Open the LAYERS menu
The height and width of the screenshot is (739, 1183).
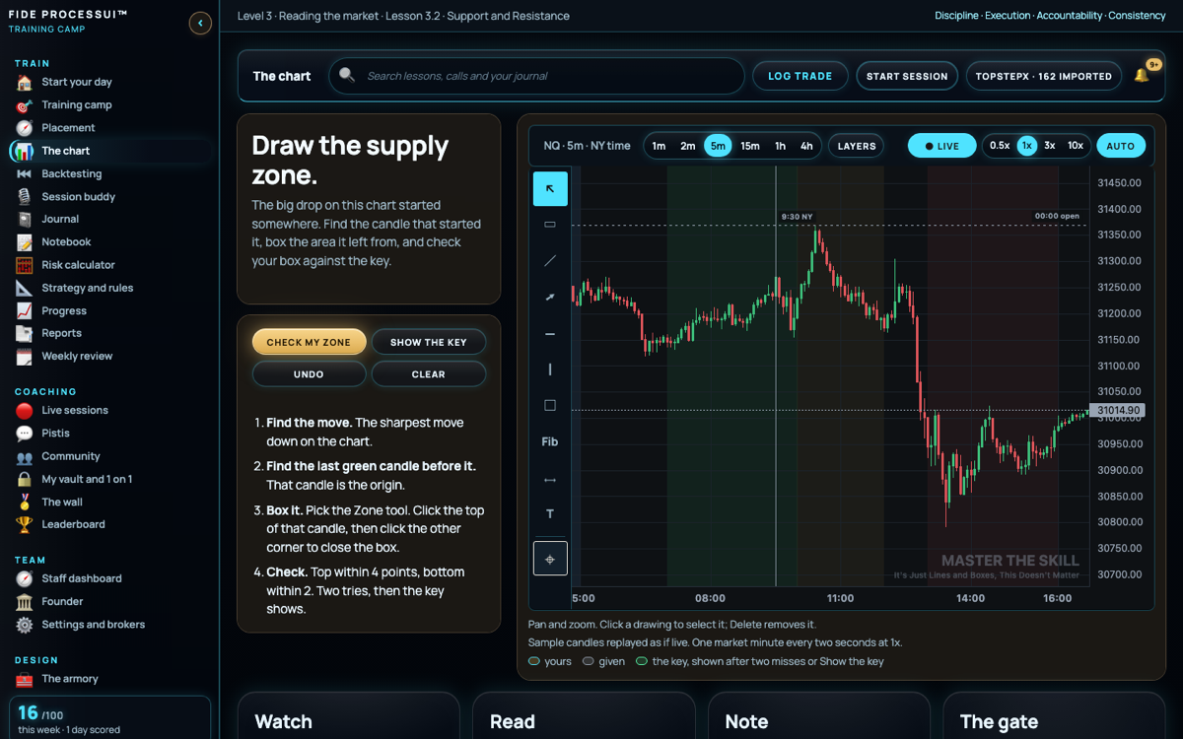point(857,146)
